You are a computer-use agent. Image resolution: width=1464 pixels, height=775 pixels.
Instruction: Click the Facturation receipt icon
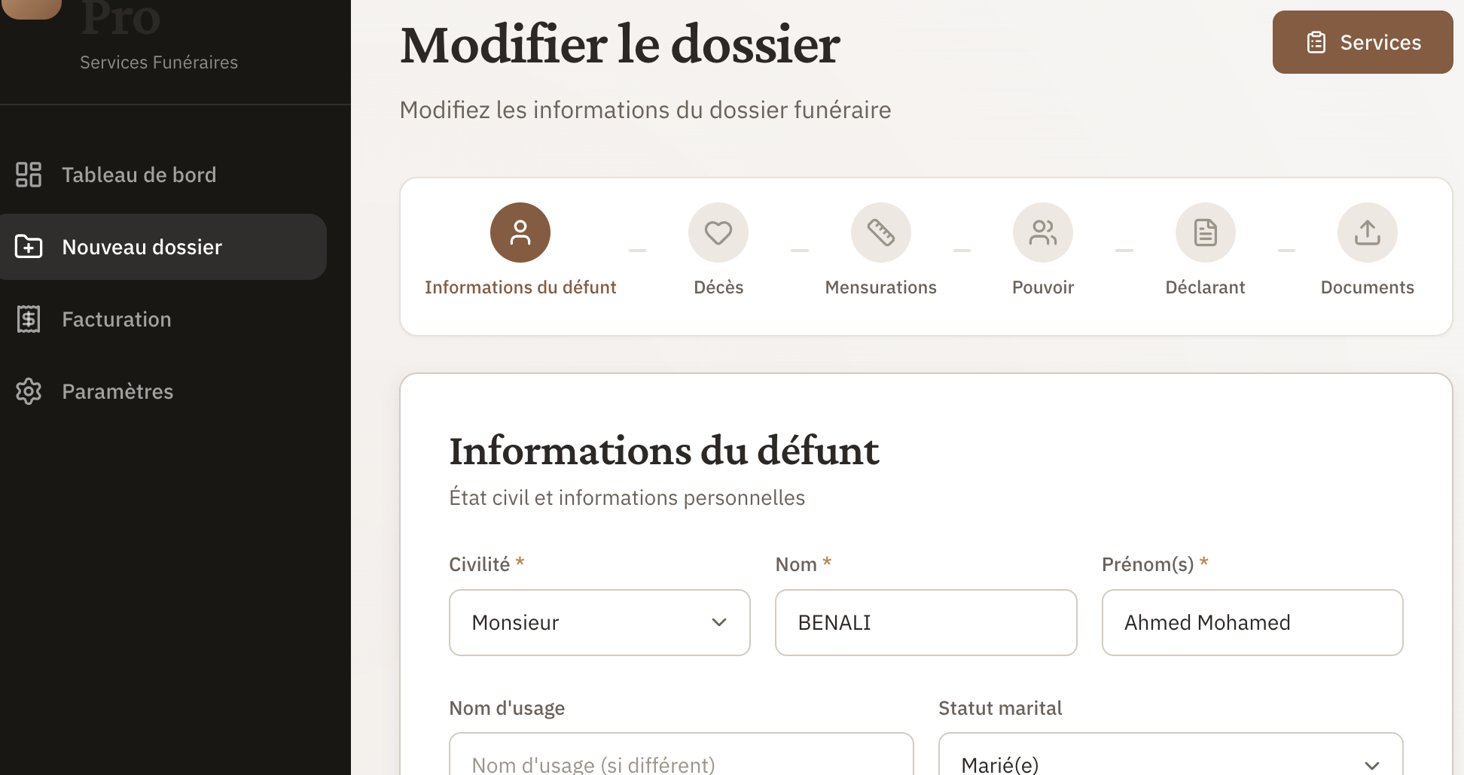coord(29,319)
